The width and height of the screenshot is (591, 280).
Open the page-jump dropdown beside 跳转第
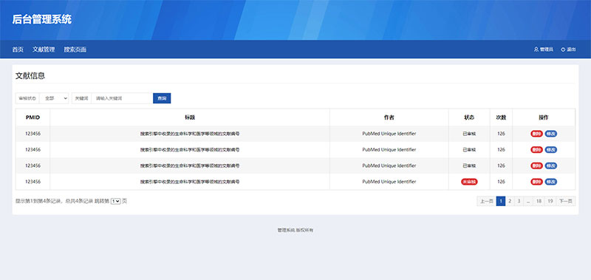pos(116,201)
